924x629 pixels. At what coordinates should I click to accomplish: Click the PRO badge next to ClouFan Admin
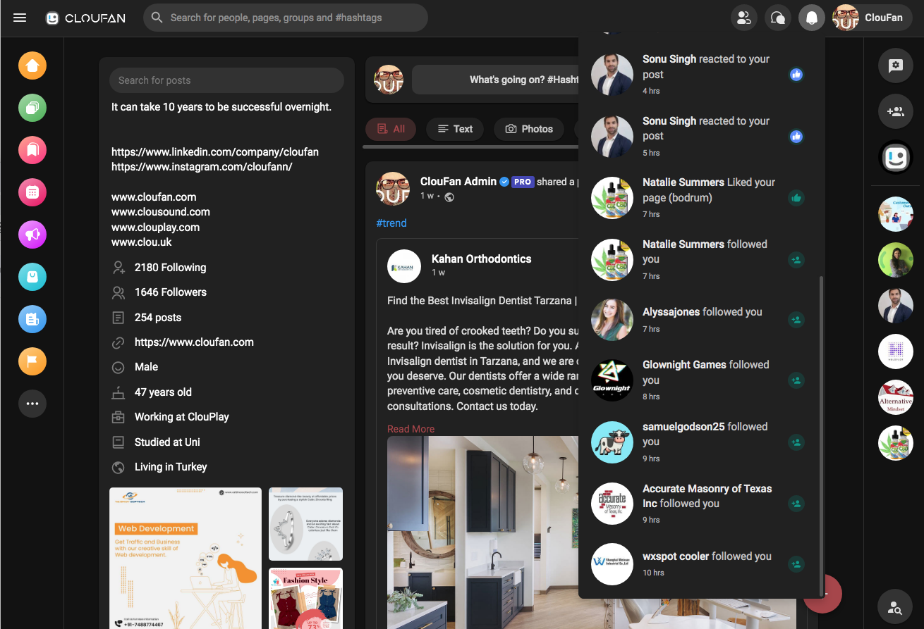pos(523,182)
